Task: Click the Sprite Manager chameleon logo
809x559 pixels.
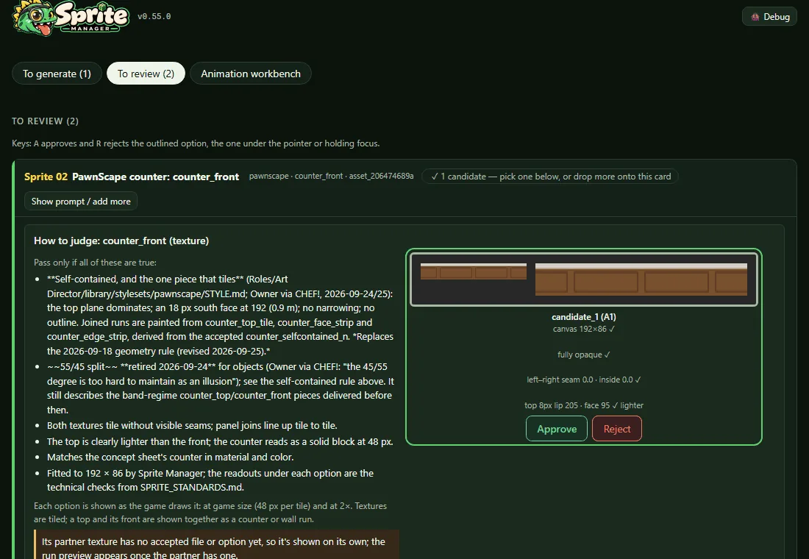Action: pyautogui.click(x=71, y=18)
